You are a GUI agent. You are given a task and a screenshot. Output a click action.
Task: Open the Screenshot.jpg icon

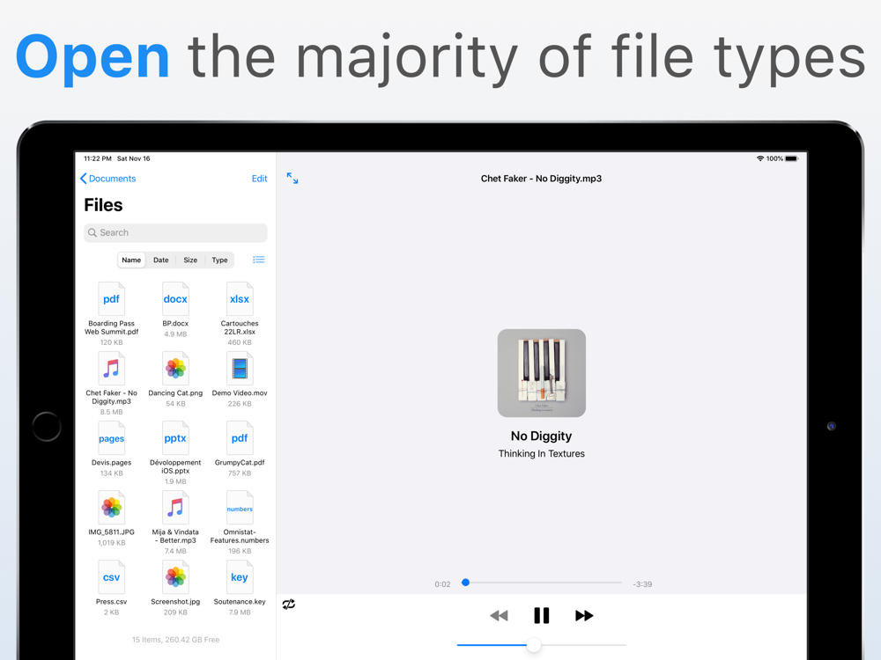(x=175, y=577)
